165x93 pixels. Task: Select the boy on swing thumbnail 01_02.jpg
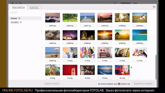[122, 52]
